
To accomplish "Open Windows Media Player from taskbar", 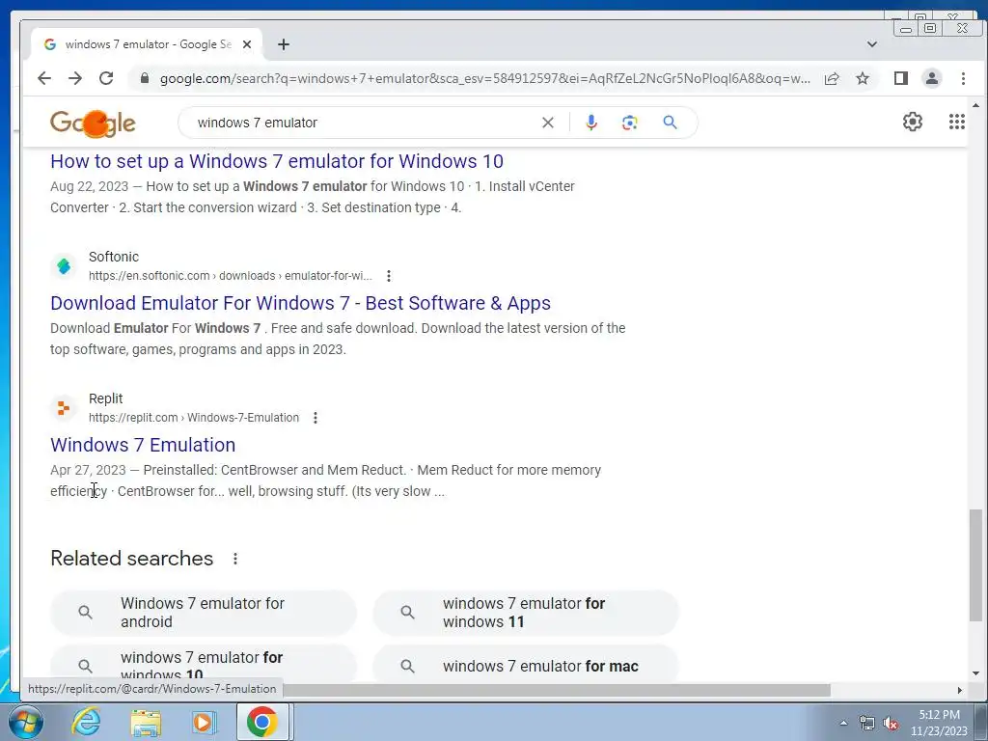I will (x=205, y=723).
